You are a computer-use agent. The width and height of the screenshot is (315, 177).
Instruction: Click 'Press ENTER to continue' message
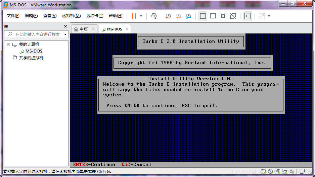[x=162, y=105]
